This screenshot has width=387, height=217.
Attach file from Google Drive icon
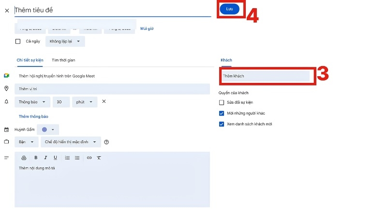tap(24, 158)
